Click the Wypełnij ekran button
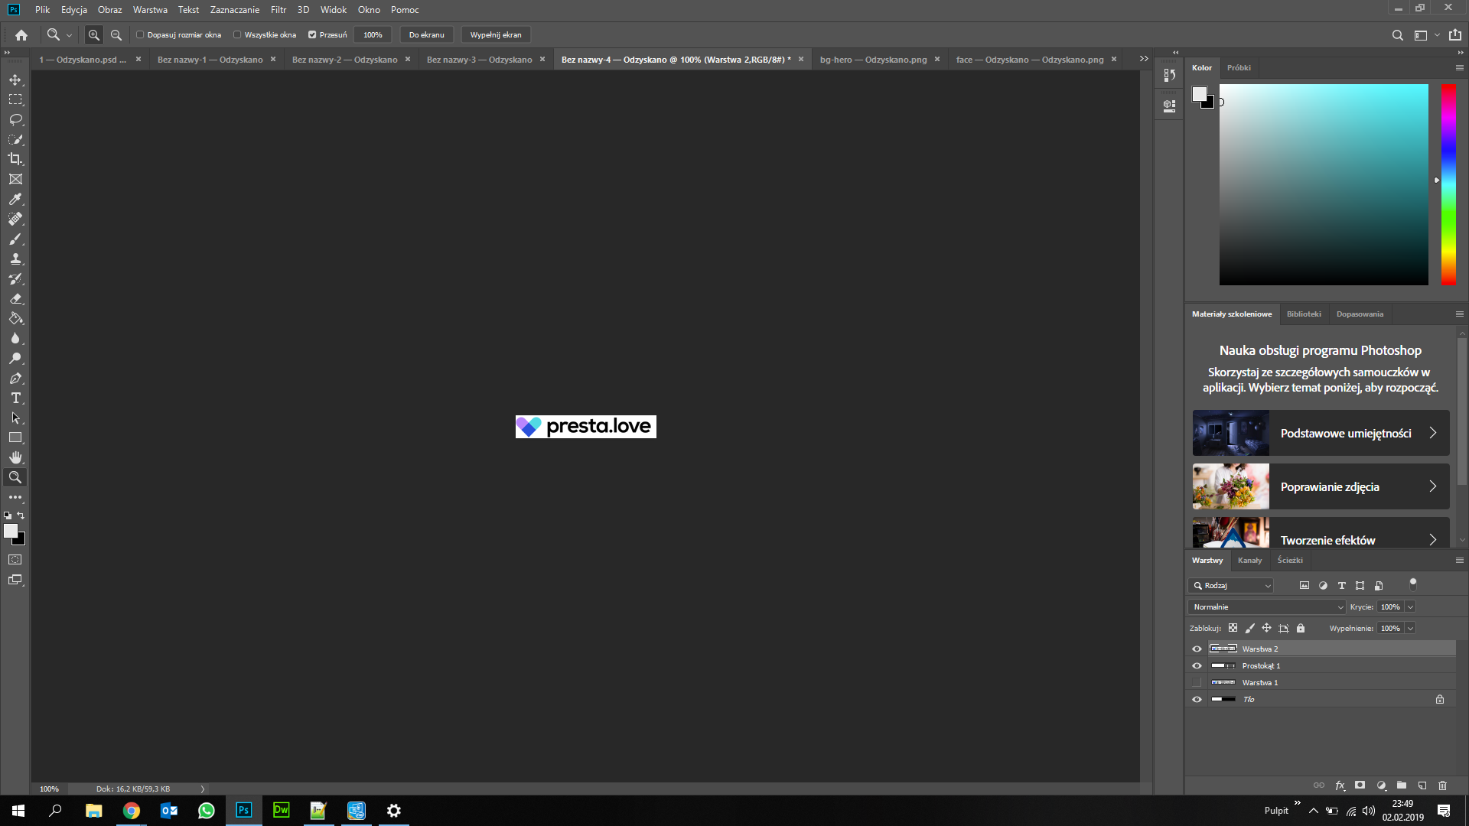 pos(496,35)
